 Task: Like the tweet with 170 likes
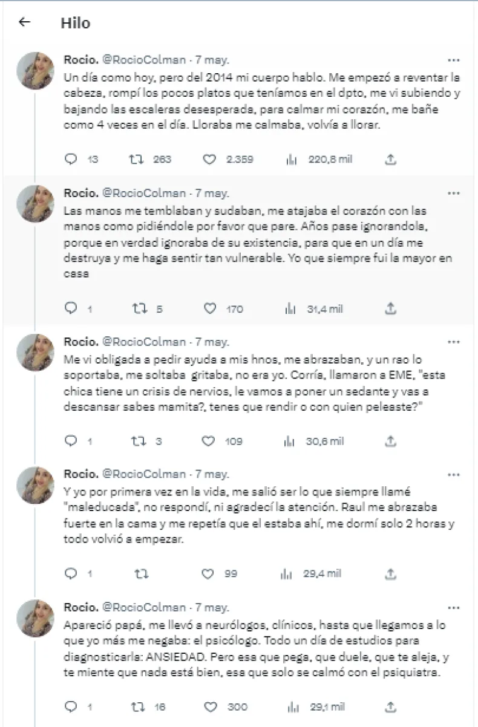click(209, 308)
